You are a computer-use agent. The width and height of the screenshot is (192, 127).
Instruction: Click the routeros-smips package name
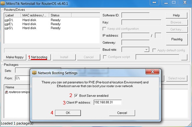[19, 92]
